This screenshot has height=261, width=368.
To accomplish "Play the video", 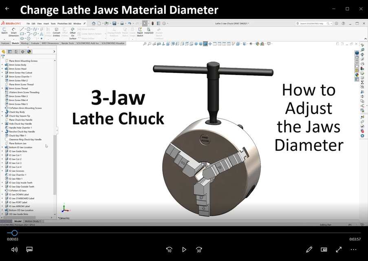I will click(184, 249).
